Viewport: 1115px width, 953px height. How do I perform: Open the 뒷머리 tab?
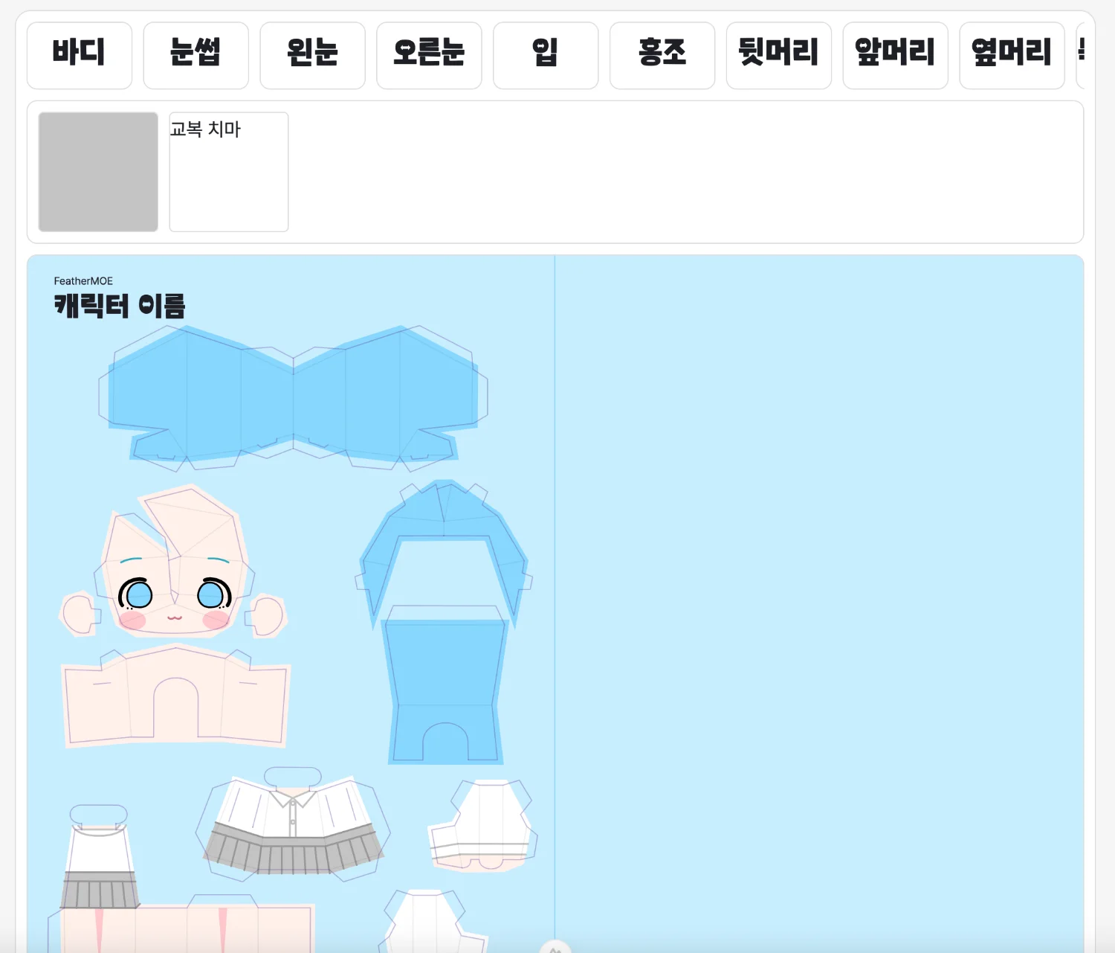778,56
